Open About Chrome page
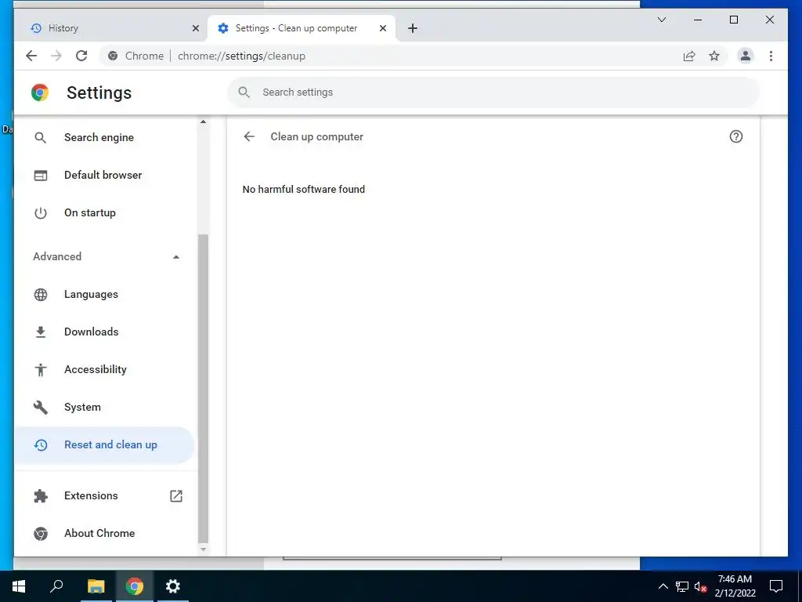 click(x=104, y=533)
